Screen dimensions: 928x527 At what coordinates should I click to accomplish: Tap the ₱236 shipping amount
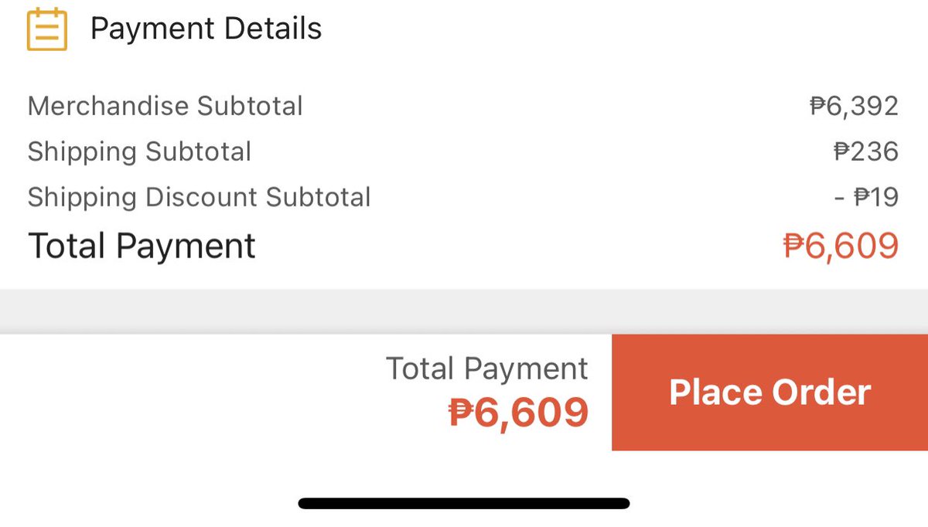point(866,151)
